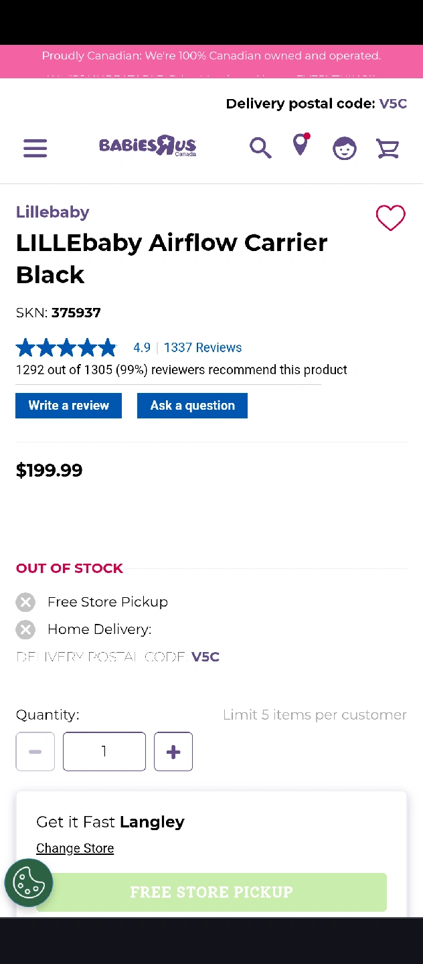This screenshot has height=964, width=423.
Task: Tap the Babies R Us logo
Action: (x=148, y=146)
